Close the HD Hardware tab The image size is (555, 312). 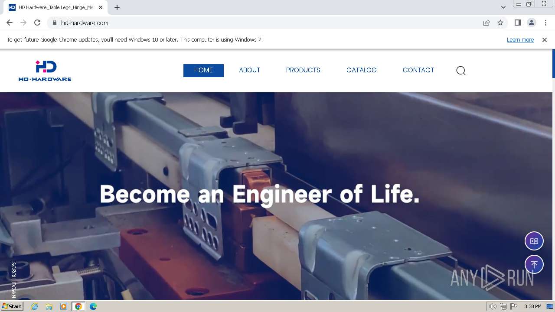[x=101, y=7]
